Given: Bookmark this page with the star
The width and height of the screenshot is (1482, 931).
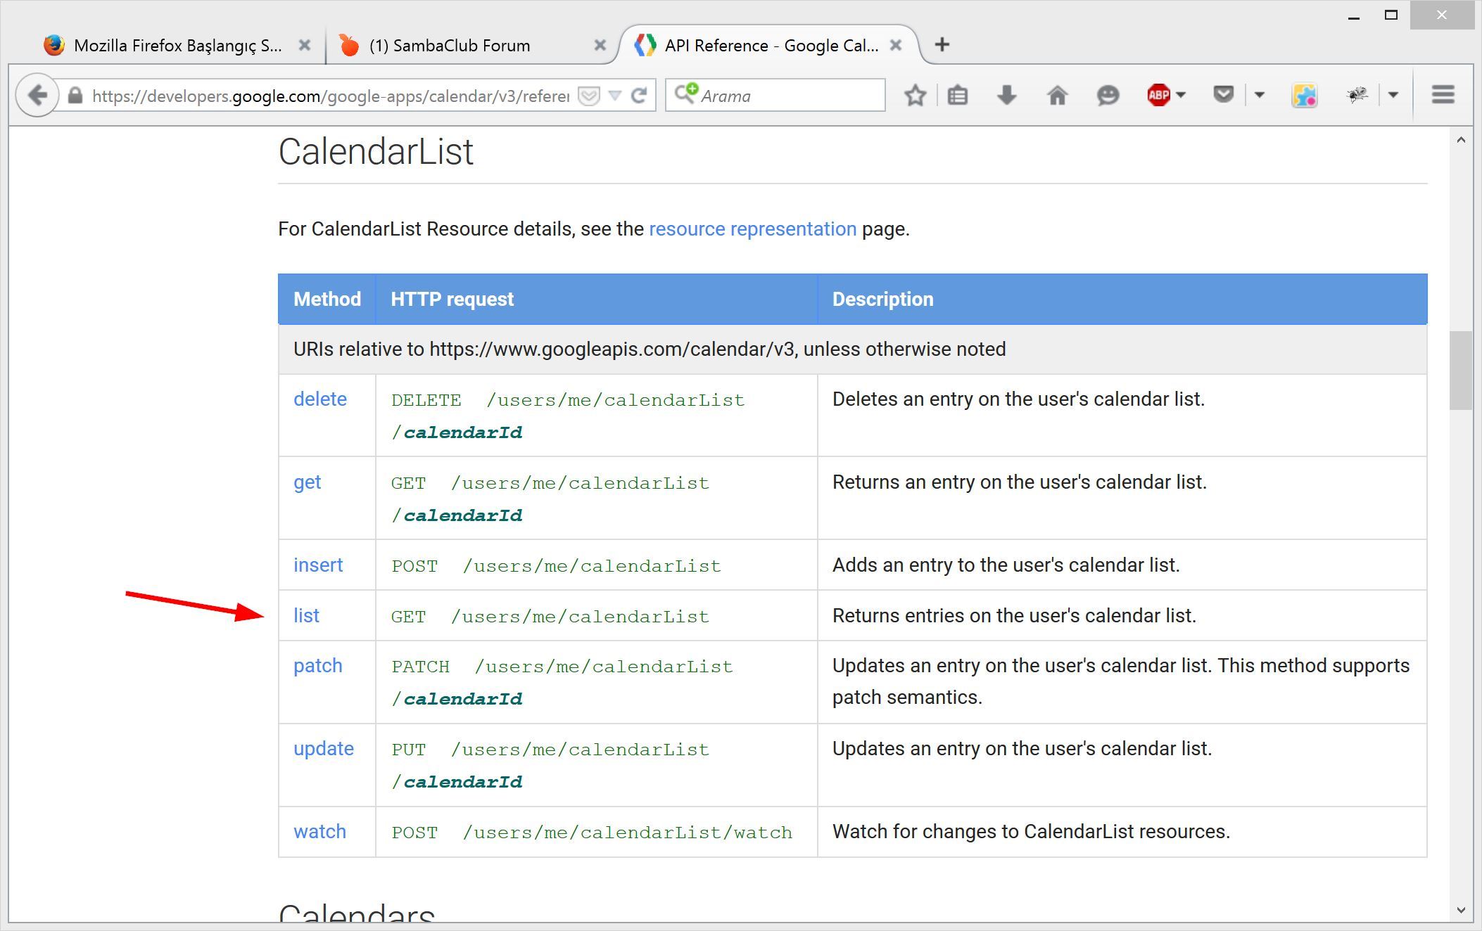Looking at the screenshot, I should (x=916, y=95).
